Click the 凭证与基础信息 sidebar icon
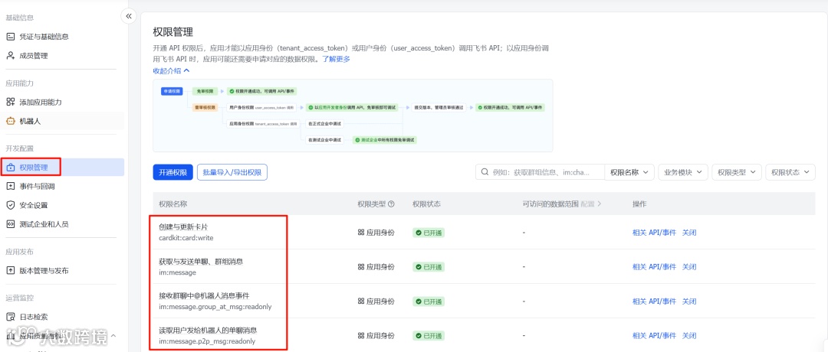 click(10, 37)
